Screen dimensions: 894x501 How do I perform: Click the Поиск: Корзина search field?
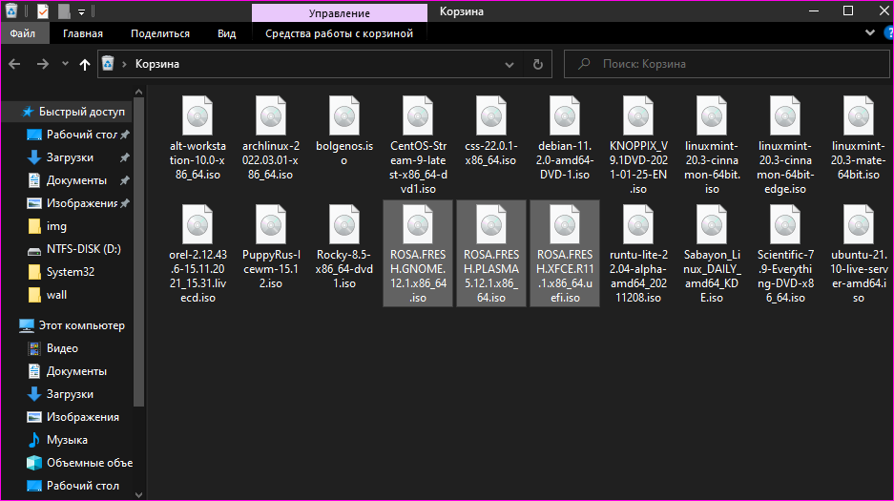pos(727,64)
